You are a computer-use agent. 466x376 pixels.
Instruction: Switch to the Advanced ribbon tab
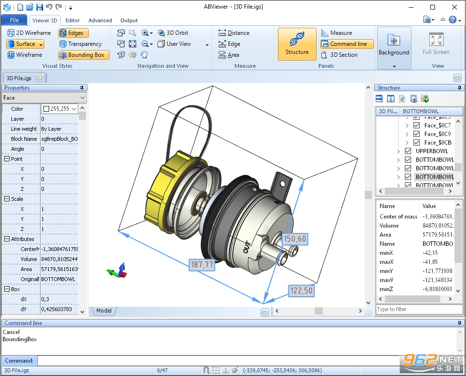tap(100, 20)
